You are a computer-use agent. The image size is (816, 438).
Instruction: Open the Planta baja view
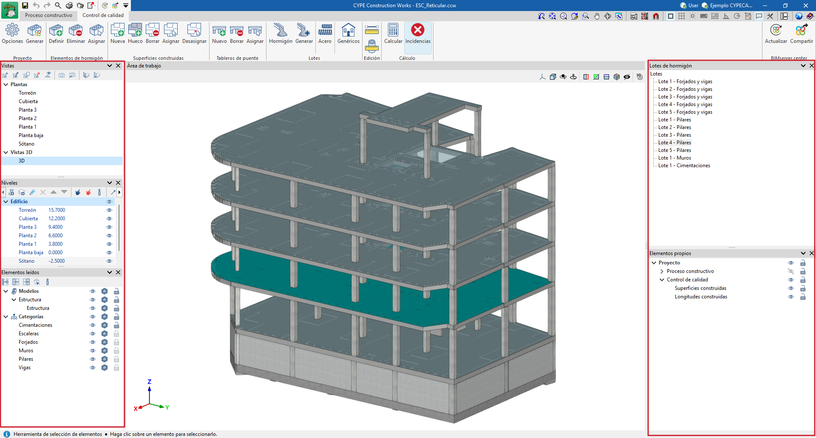(31, 135)
